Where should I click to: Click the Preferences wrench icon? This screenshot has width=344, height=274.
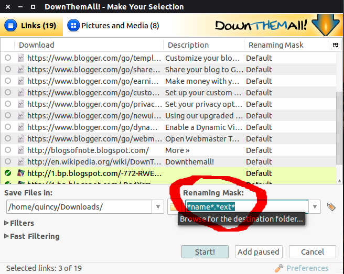point(279,268)
